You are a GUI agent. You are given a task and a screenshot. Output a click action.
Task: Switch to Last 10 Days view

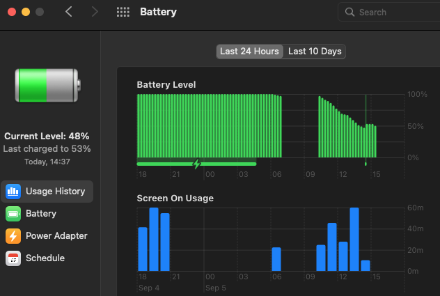(x=315, y=52)
